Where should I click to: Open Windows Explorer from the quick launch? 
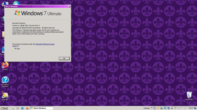click(13, 108)
